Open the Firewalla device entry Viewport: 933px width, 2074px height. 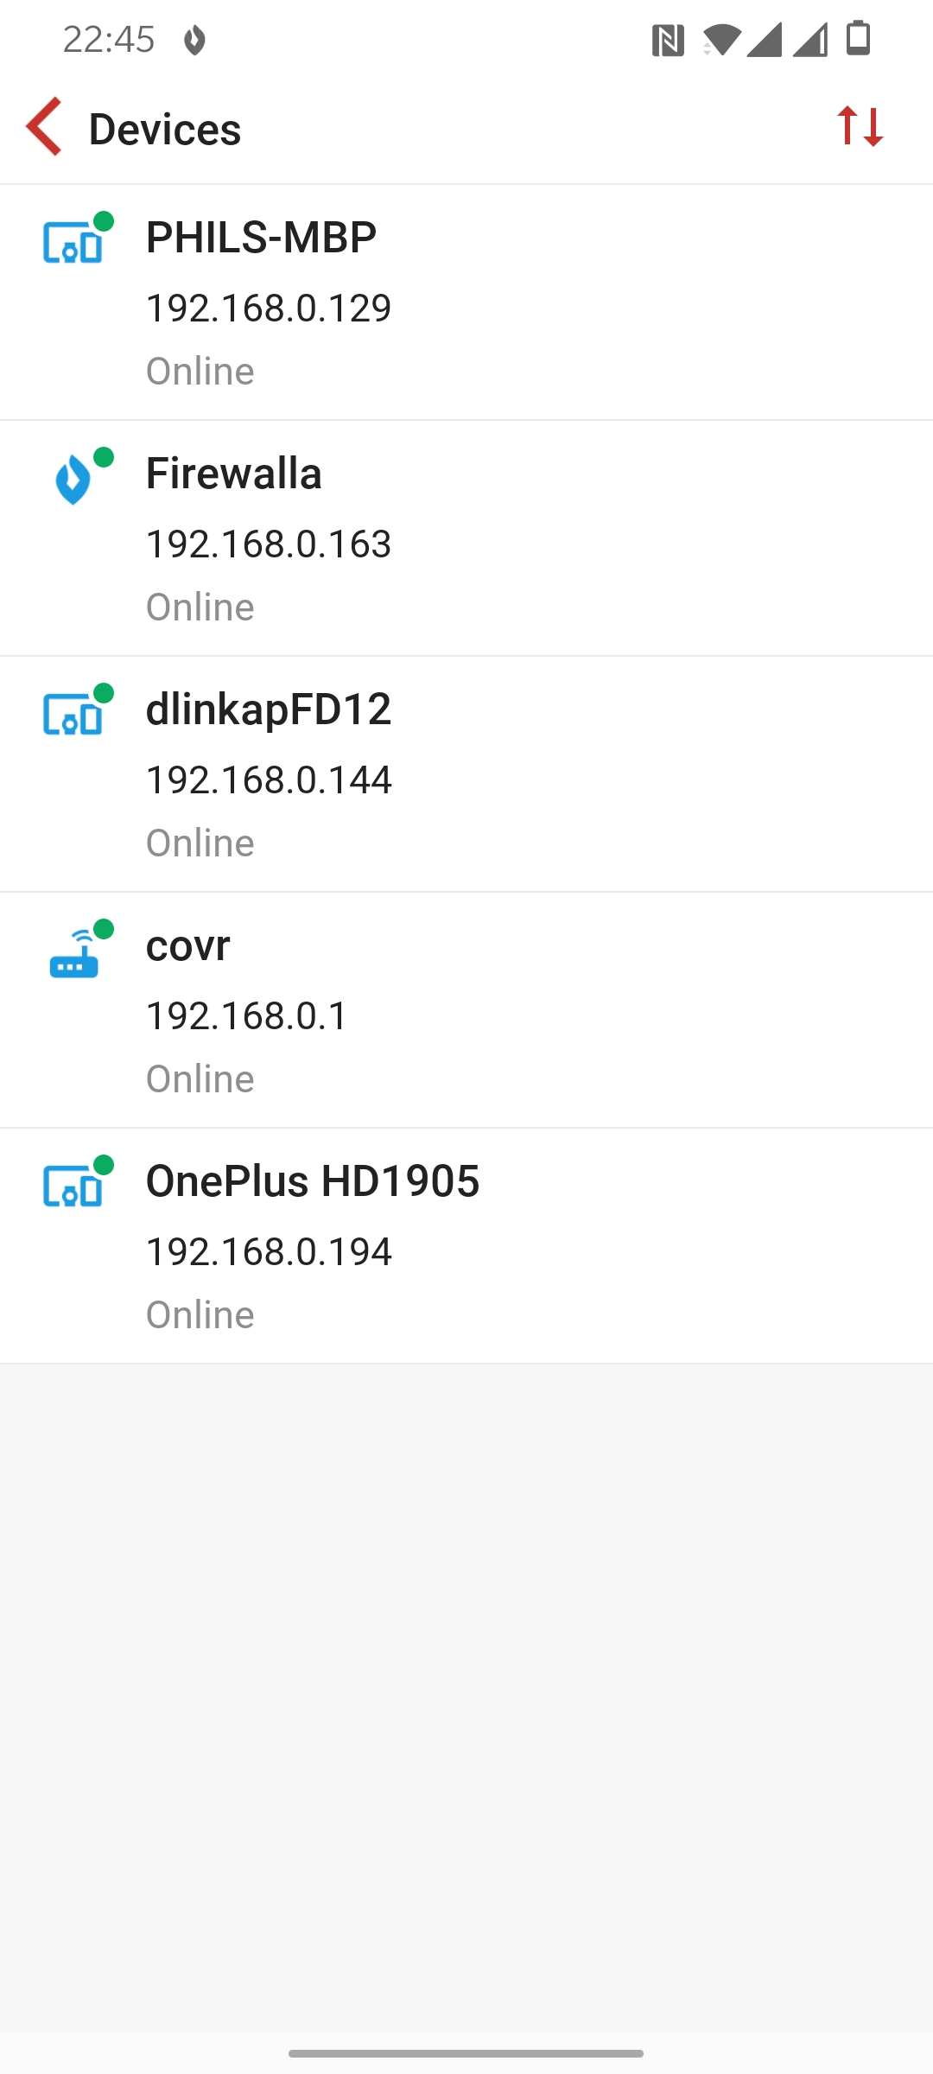click(466, 538)
